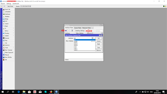167x94 pixels.
Task: Click Make Supout.rif item
Action: 9,52
